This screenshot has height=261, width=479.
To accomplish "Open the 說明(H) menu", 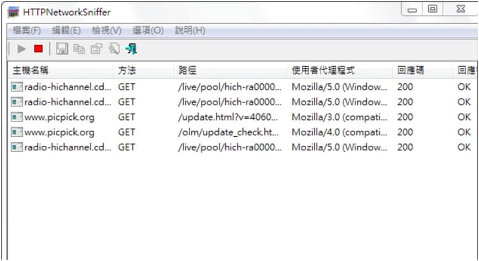I will pos(190,30).
